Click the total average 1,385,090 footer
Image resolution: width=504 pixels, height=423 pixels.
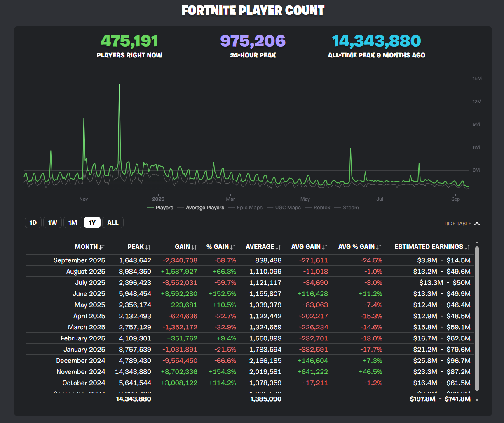pos(266,399)
